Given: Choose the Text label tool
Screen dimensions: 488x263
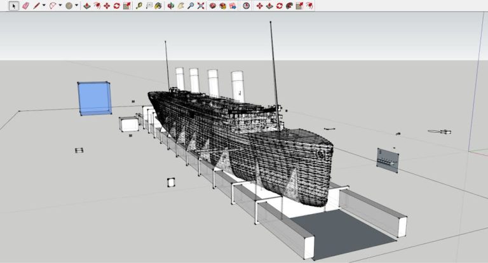Looking at the screenshot, I should [x=149, y=6].
